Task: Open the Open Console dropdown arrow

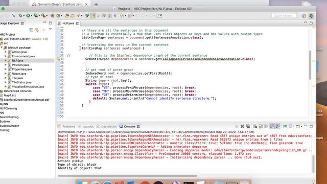Action: [x=301, y=127]
